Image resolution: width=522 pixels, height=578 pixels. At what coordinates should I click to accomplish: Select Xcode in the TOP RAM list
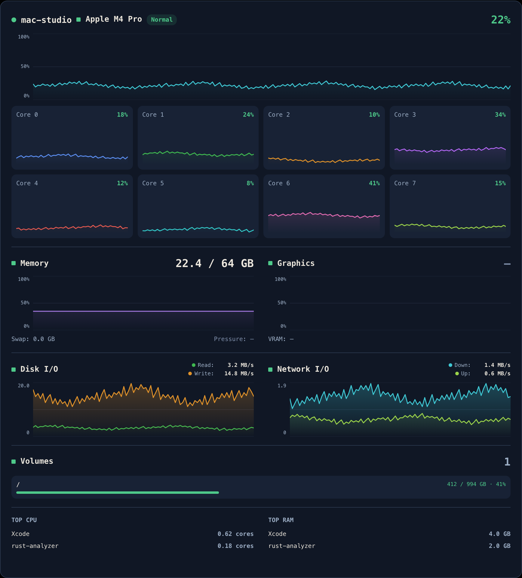[277, 534]
